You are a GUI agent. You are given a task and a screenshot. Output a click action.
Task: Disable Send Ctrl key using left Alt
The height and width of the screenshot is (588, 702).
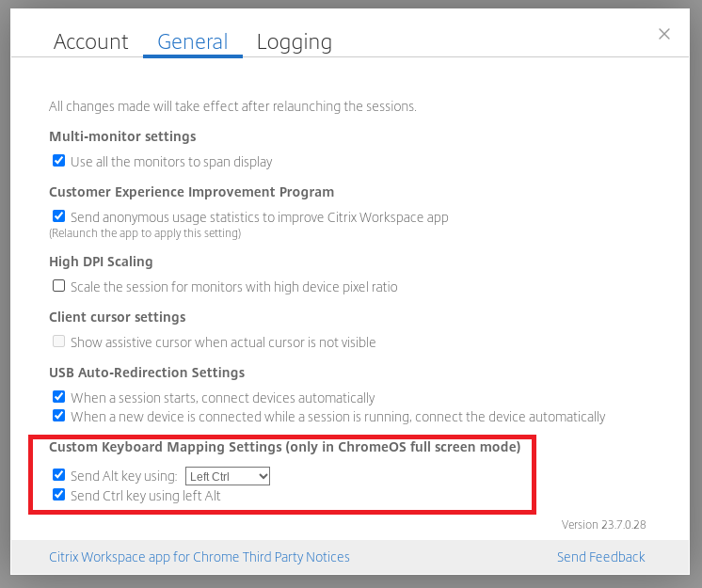coord(58,495)
